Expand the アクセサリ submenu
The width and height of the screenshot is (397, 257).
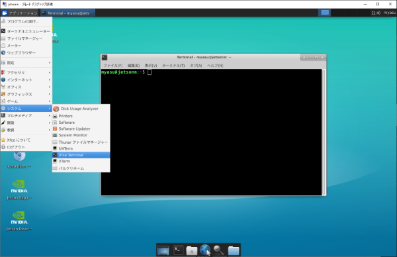(x=26, y=72)
